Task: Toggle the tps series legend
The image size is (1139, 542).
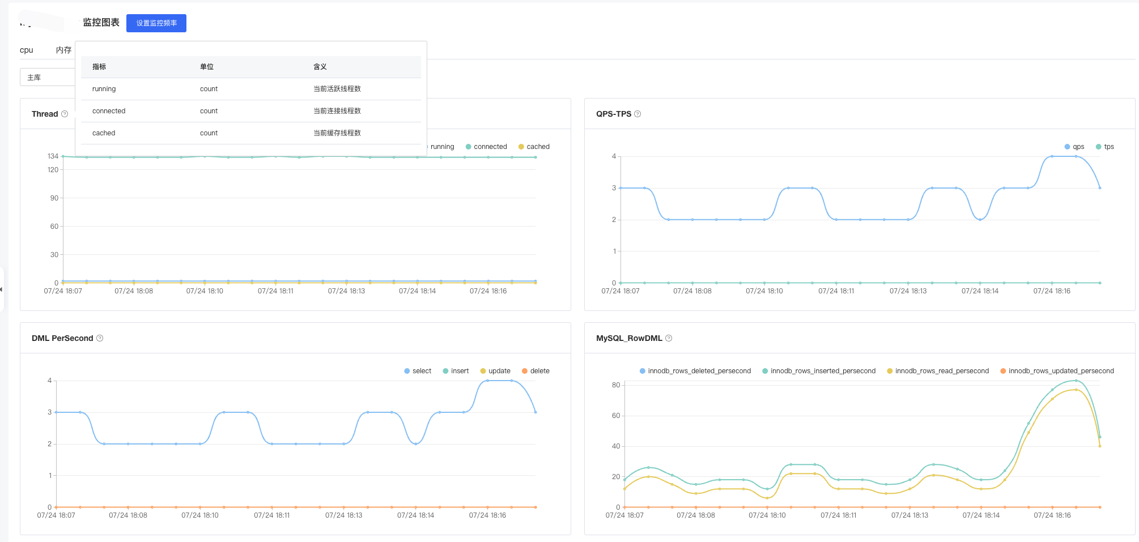Action: (x=1105, y=147)
